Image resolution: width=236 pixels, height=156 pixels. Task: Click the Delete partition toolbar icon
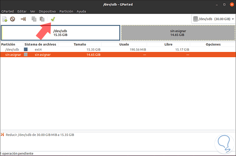coord(13,19)
